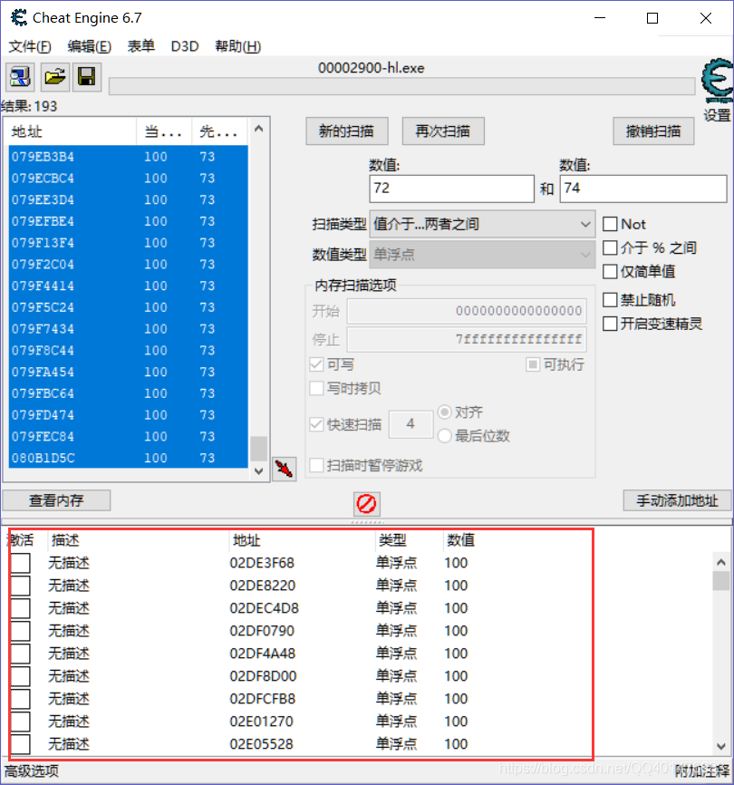Click the first value field containing 72
Image resolution: width=734 pixels, height=785 pixels.
[452, 189]
